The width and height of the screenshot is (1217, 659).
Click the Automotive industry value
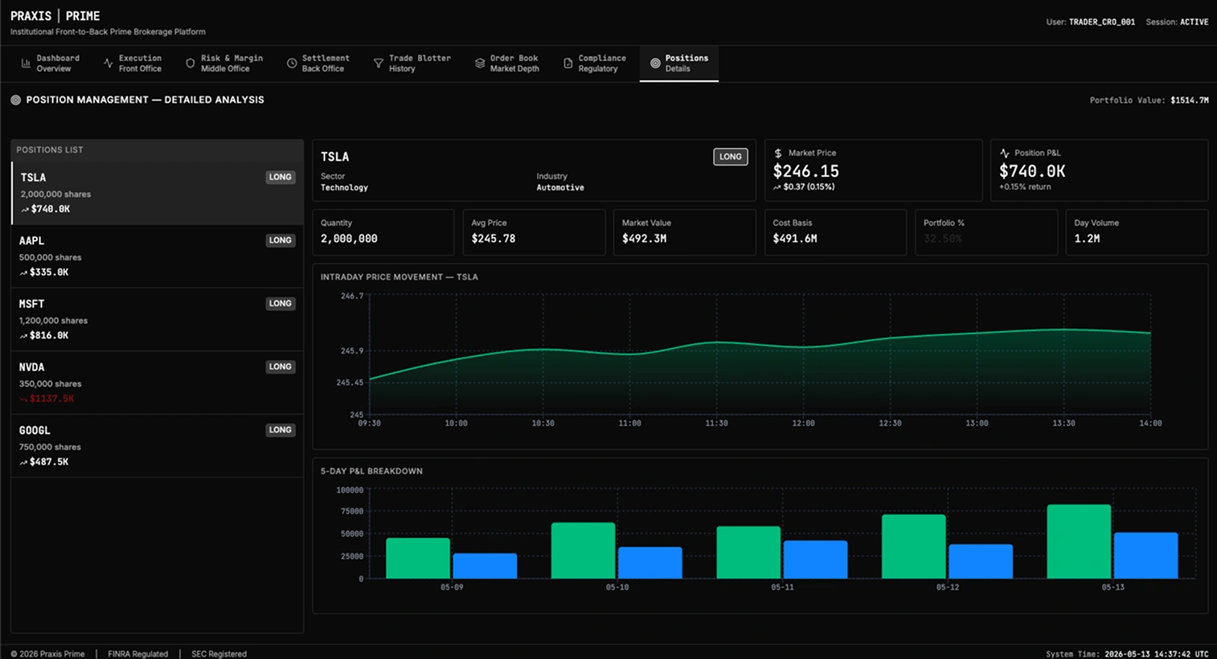(x=560, y=188)
